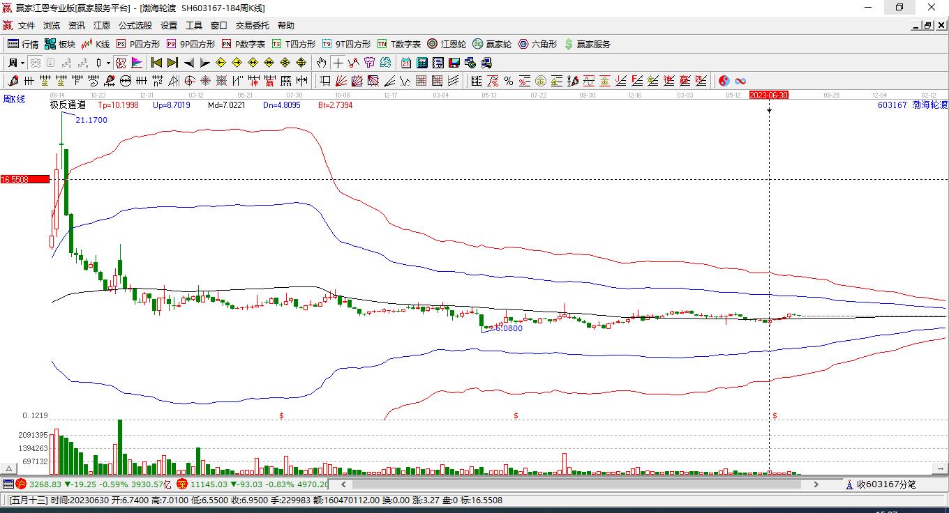Click the colored flag chart icon
Viewport: 949px width, 513px height.
(x=135, y=63)
